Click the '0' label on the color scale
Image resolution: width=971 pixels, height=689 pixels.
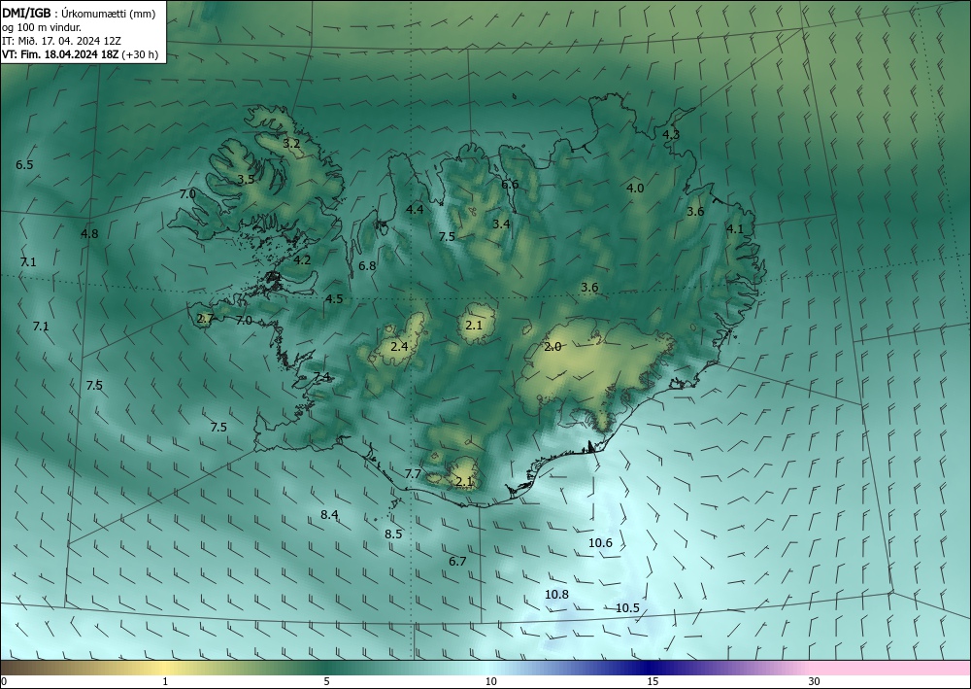point(4,681)
